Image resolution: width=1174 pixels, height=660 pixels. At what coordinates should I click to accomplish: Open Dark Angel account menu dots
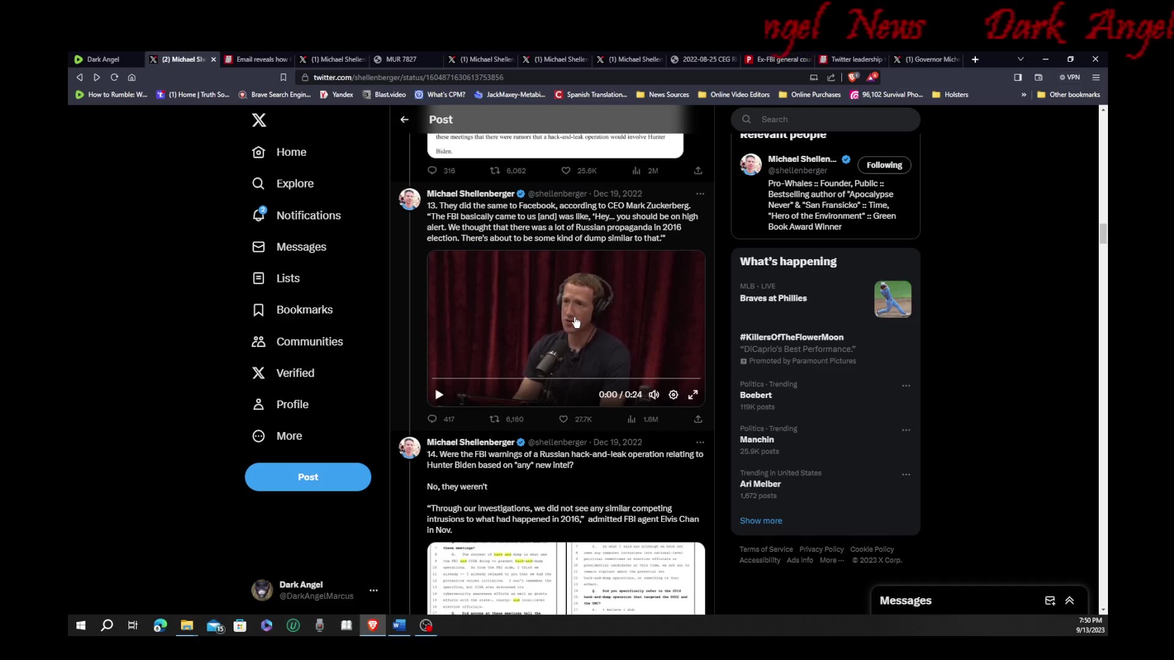[x=374, y=590]
